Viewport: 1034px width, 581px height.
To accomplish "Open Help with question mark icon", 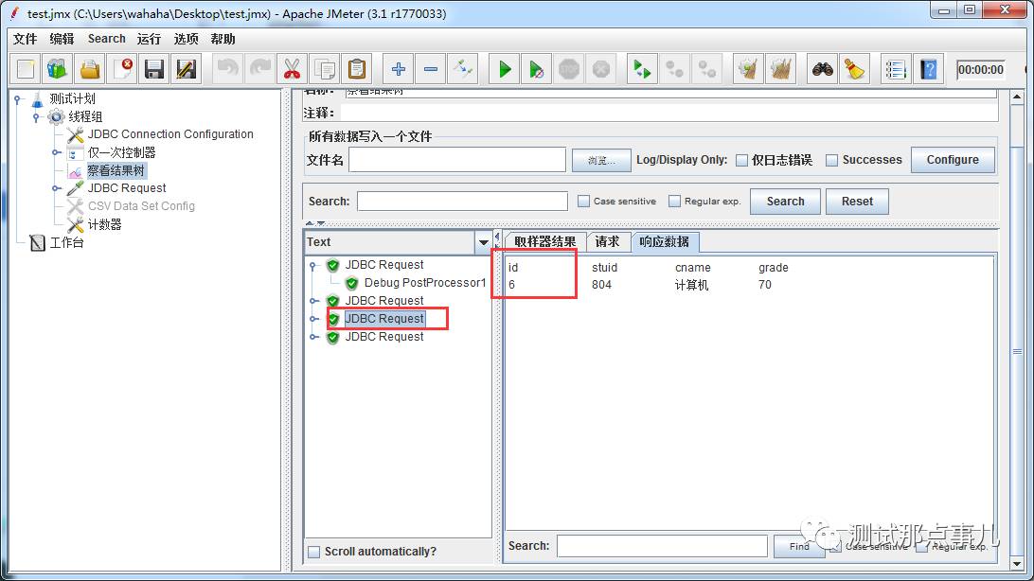I will pyautogui.click(x=929, y=69).
